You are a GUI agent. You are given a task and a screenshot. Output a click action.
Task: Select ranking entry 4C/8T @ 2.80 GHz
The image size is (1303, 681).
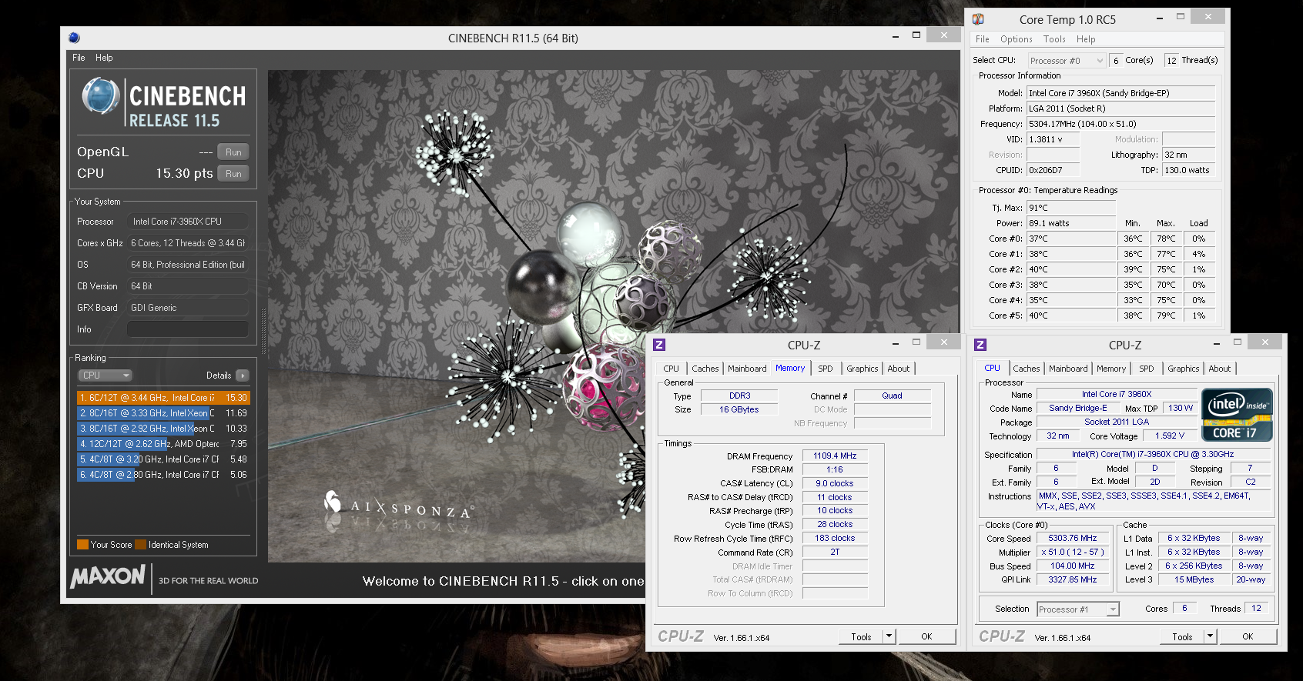[x=163, y=475]
